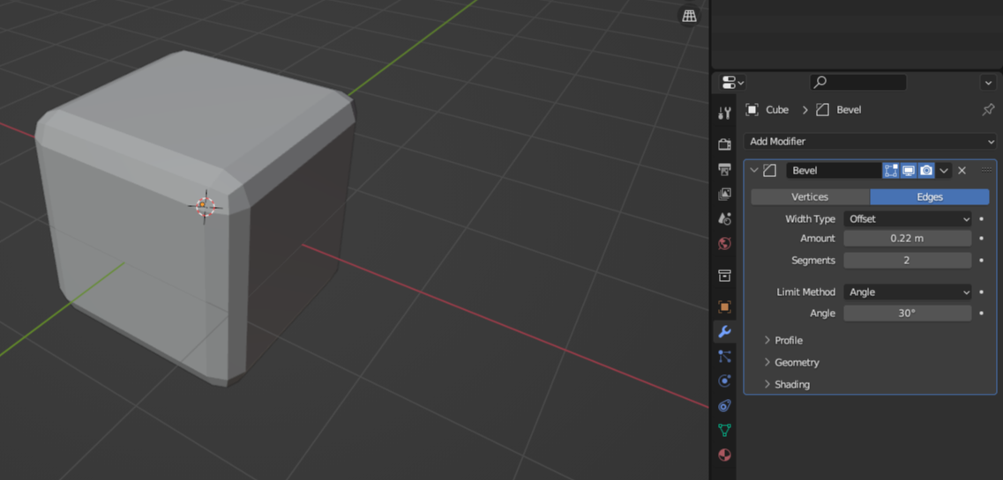Open the Object Constraints tab

coord(724,405)
